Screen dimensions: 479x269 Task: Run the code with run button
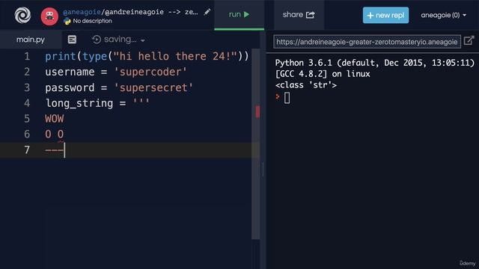[239, 14]
